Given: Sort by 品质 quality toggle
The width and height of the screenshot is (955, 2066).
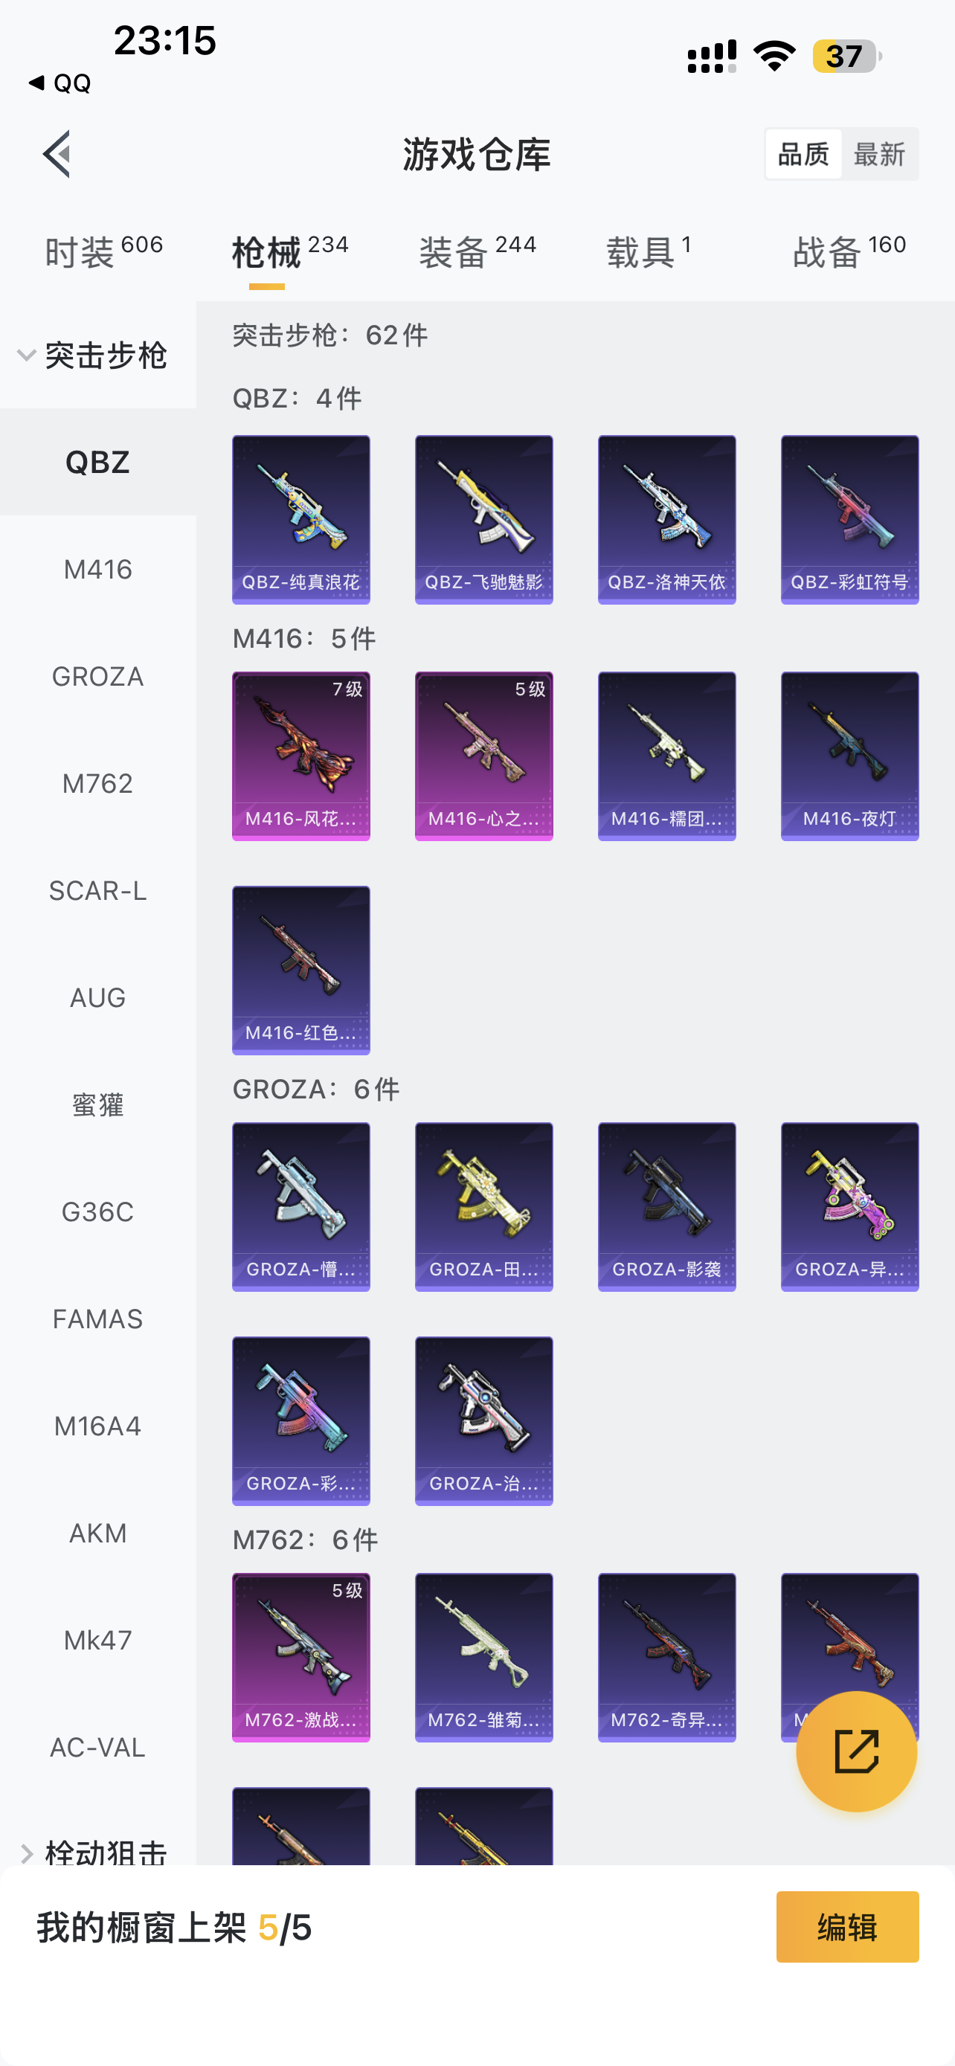Looking at the screenshot, I should point(803,153).
